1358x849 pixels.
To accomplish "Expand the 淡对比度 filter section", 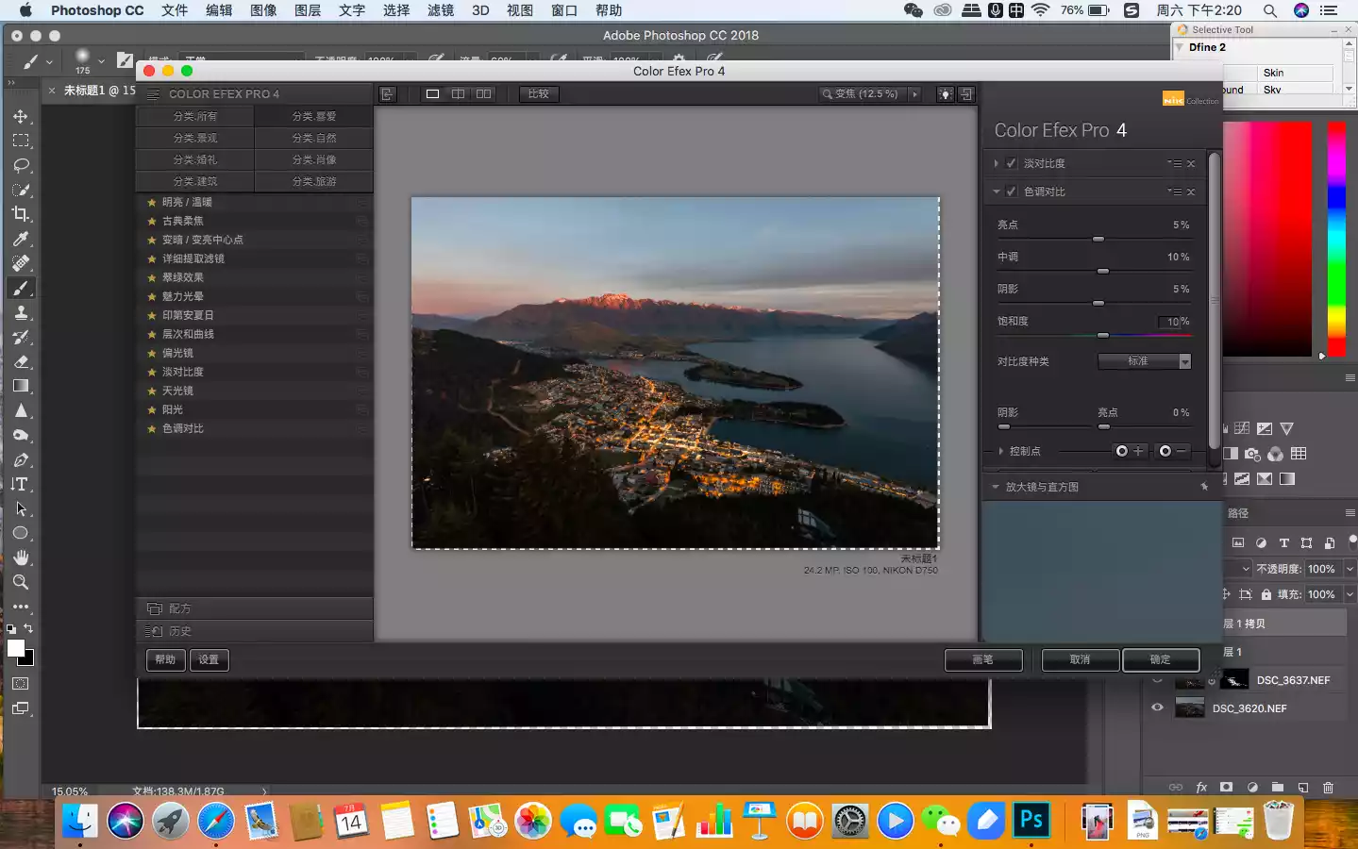I will [996, 163].
